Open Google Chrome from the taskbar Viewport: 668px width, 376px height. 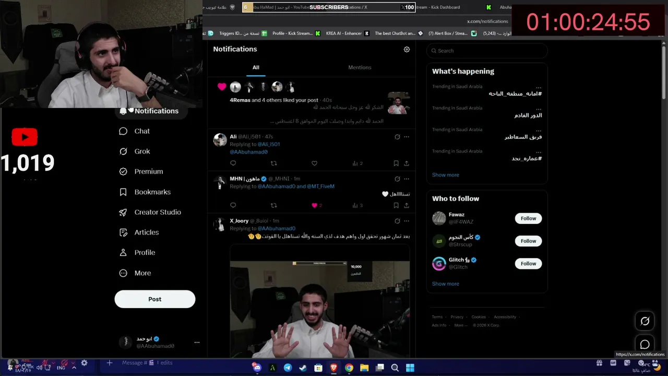click(349, 368)
